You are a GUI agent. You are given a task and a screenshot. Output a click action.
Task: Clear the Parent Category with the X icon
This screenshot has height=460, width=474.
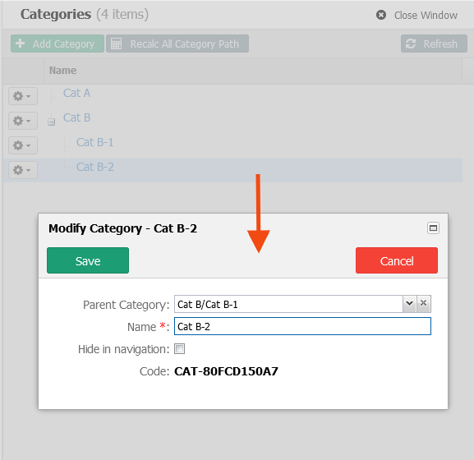click(x=424, y=303)
